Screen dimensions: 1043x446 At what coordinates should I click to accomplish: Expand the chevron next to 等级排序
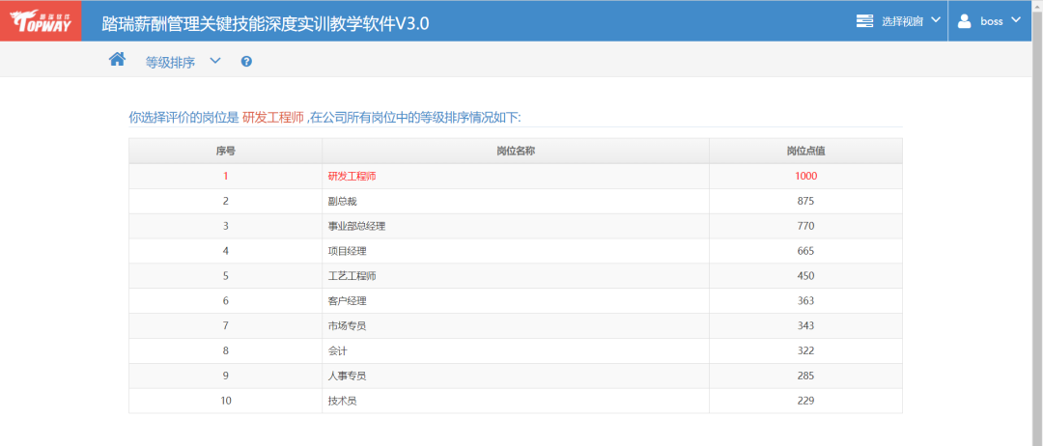click(215, 61)
